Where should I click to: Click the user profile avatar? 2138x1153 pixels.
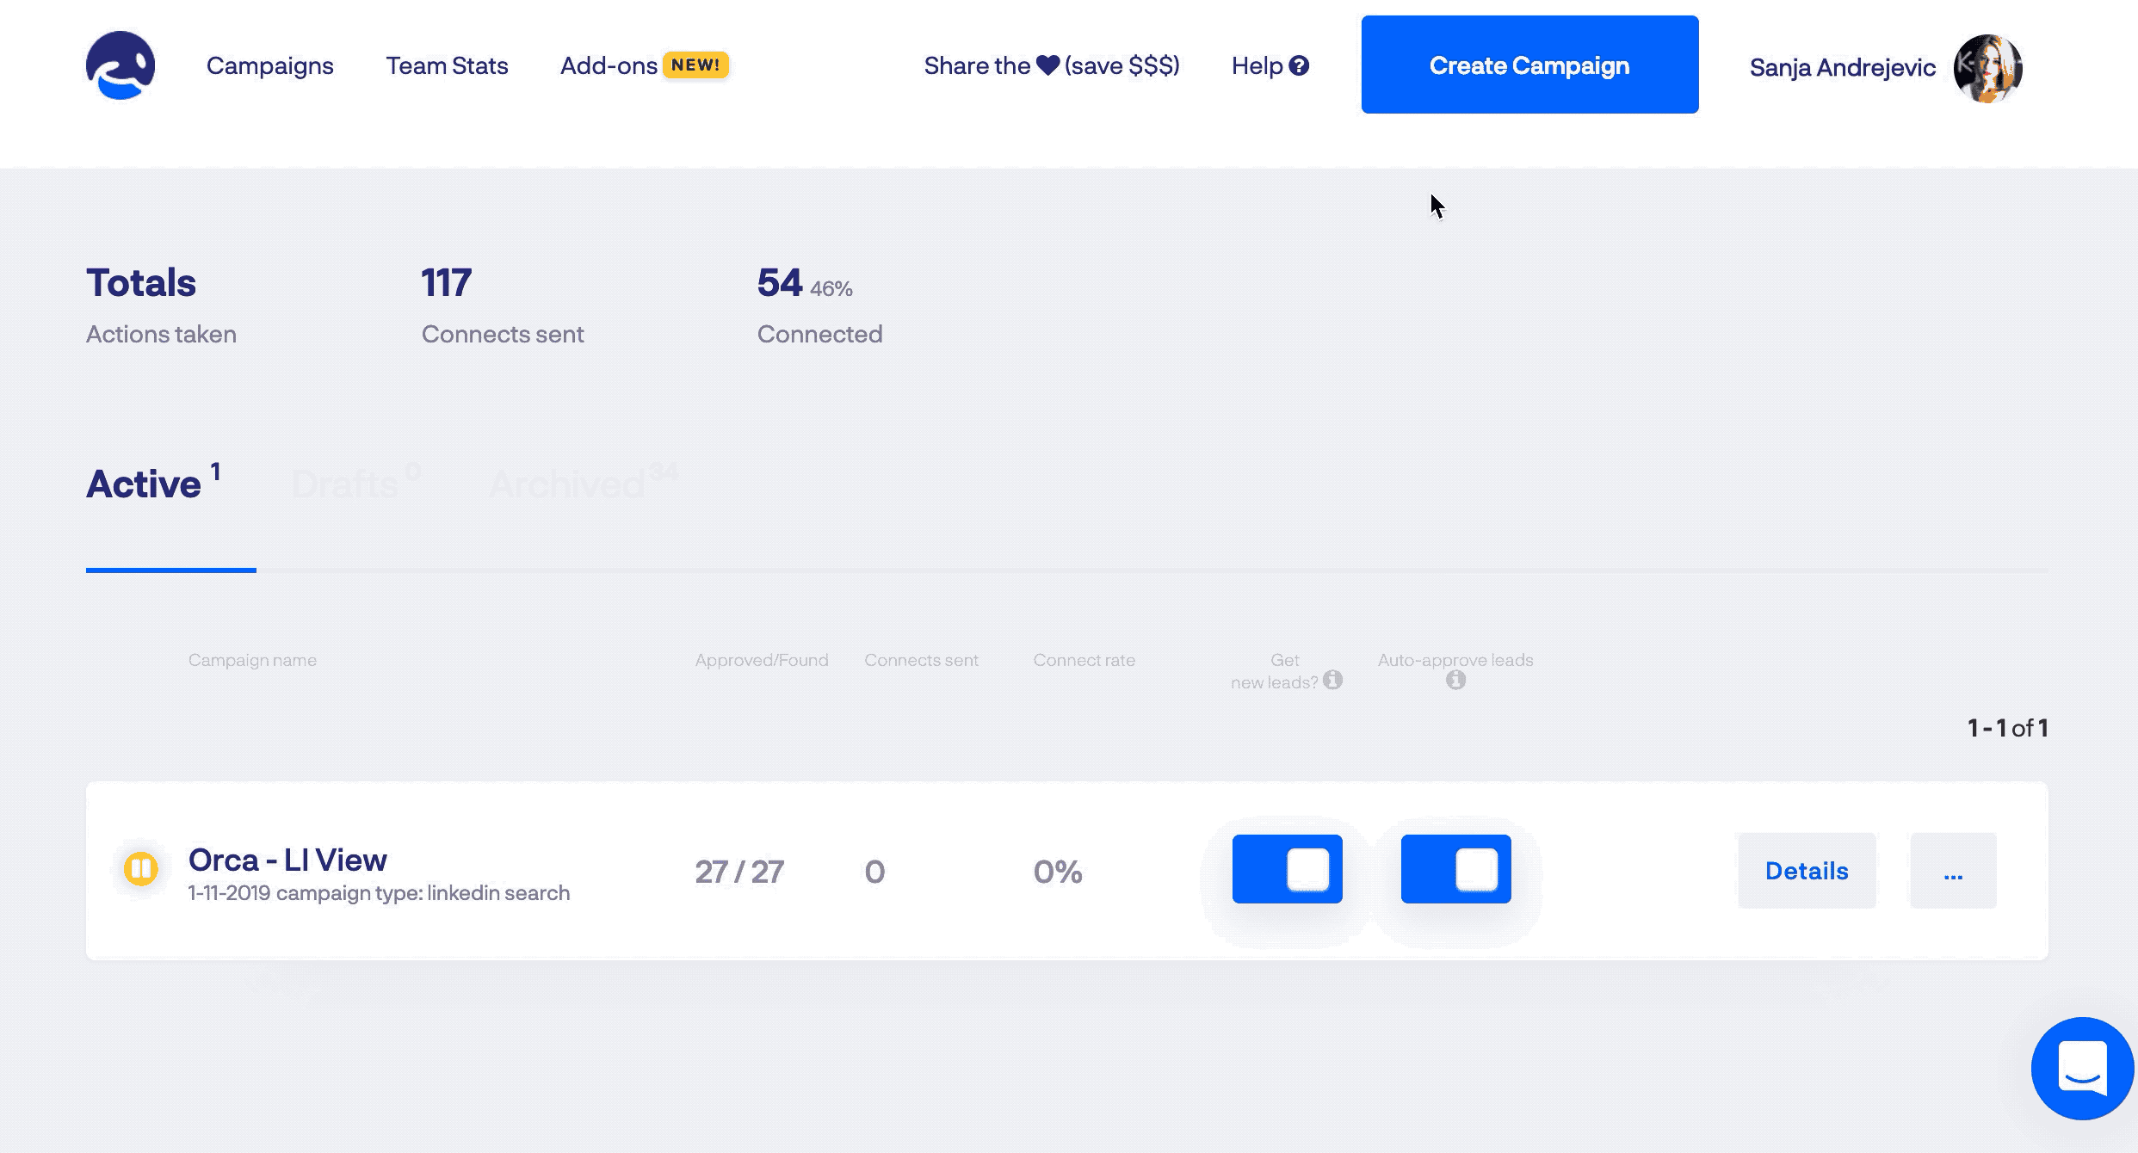[1987, 68]
